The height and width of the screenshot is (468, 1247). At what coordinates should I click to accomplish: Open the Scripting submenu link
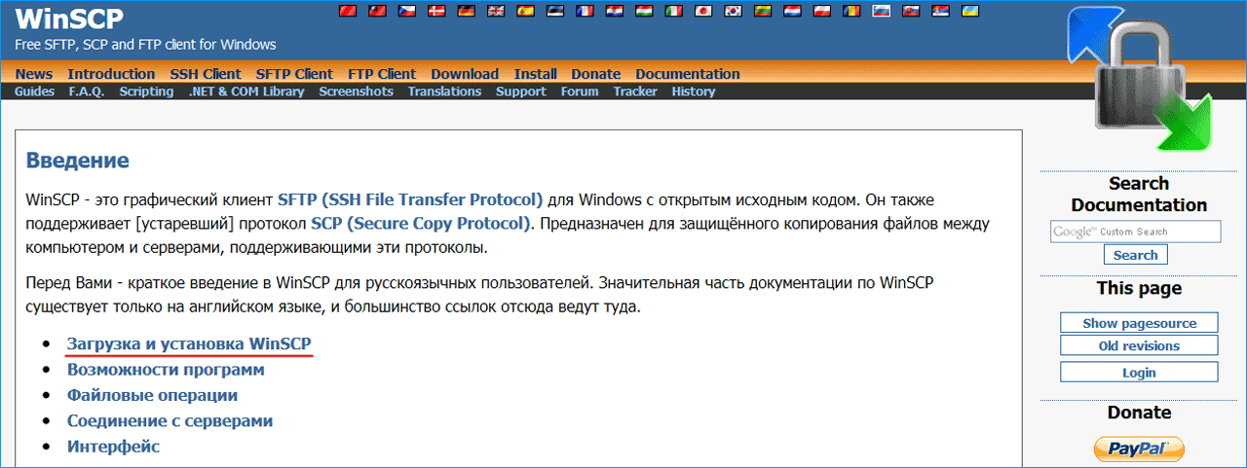(146, 91)
